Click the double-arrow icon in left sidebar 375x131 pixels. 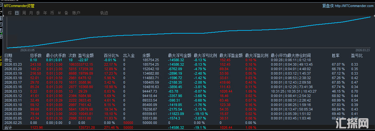[1, 12]
